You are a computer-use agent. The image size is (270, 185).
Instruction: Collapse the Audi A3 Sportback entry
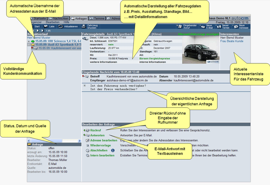[29, 45]
